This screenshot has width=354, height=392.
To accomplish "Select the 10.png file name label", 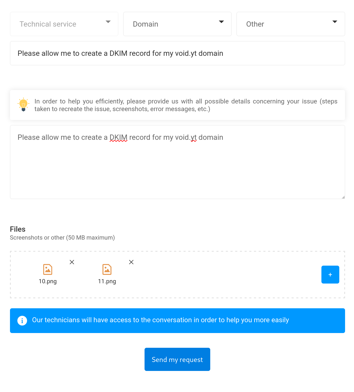I will (48, 281).
